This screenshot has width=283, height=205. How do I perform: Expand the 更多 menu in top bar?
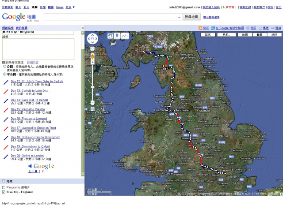70,7
